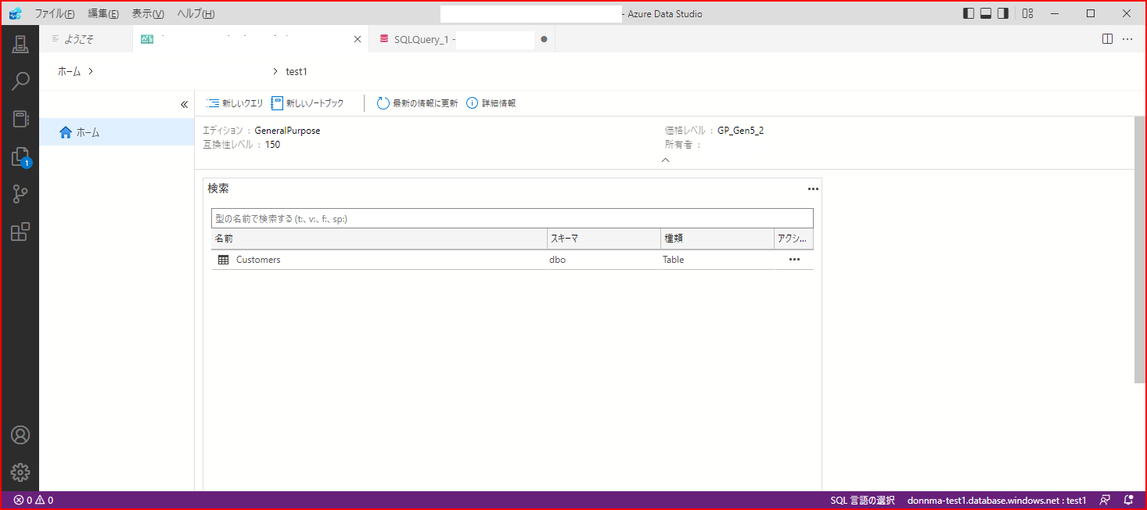Click the Customers table icon
The width and height of the screenshot is (1147, 510).
[x=223, y=260]
